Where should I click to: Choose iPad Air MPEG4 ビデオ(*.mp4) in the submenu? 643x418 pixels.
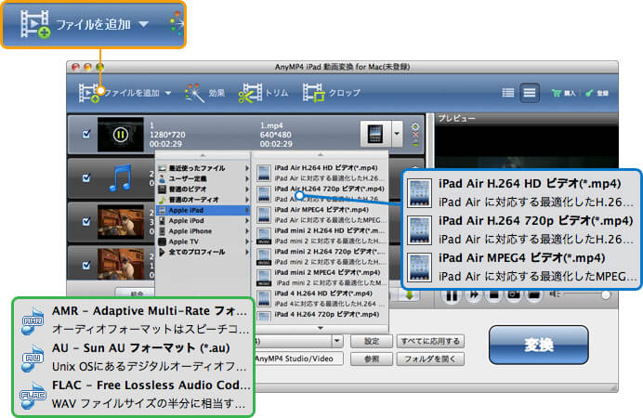click(321, 216)
